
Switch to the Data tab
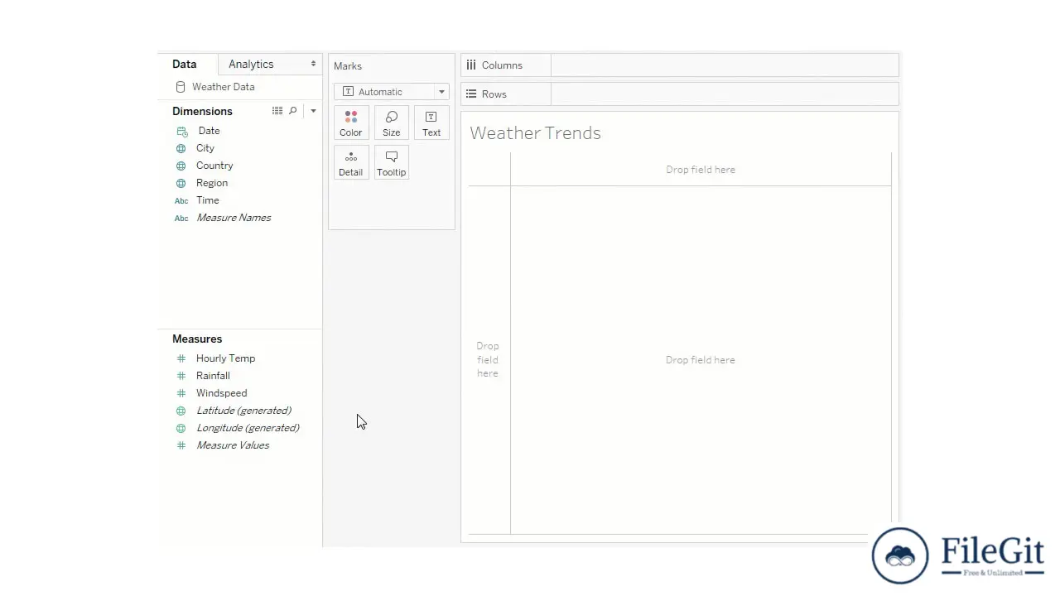point(185,64)
